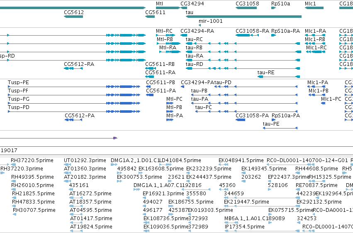Open the CG31058 gene feature
Screen dimensions: 353x233
pyautogui.click(x=246, y=8)
